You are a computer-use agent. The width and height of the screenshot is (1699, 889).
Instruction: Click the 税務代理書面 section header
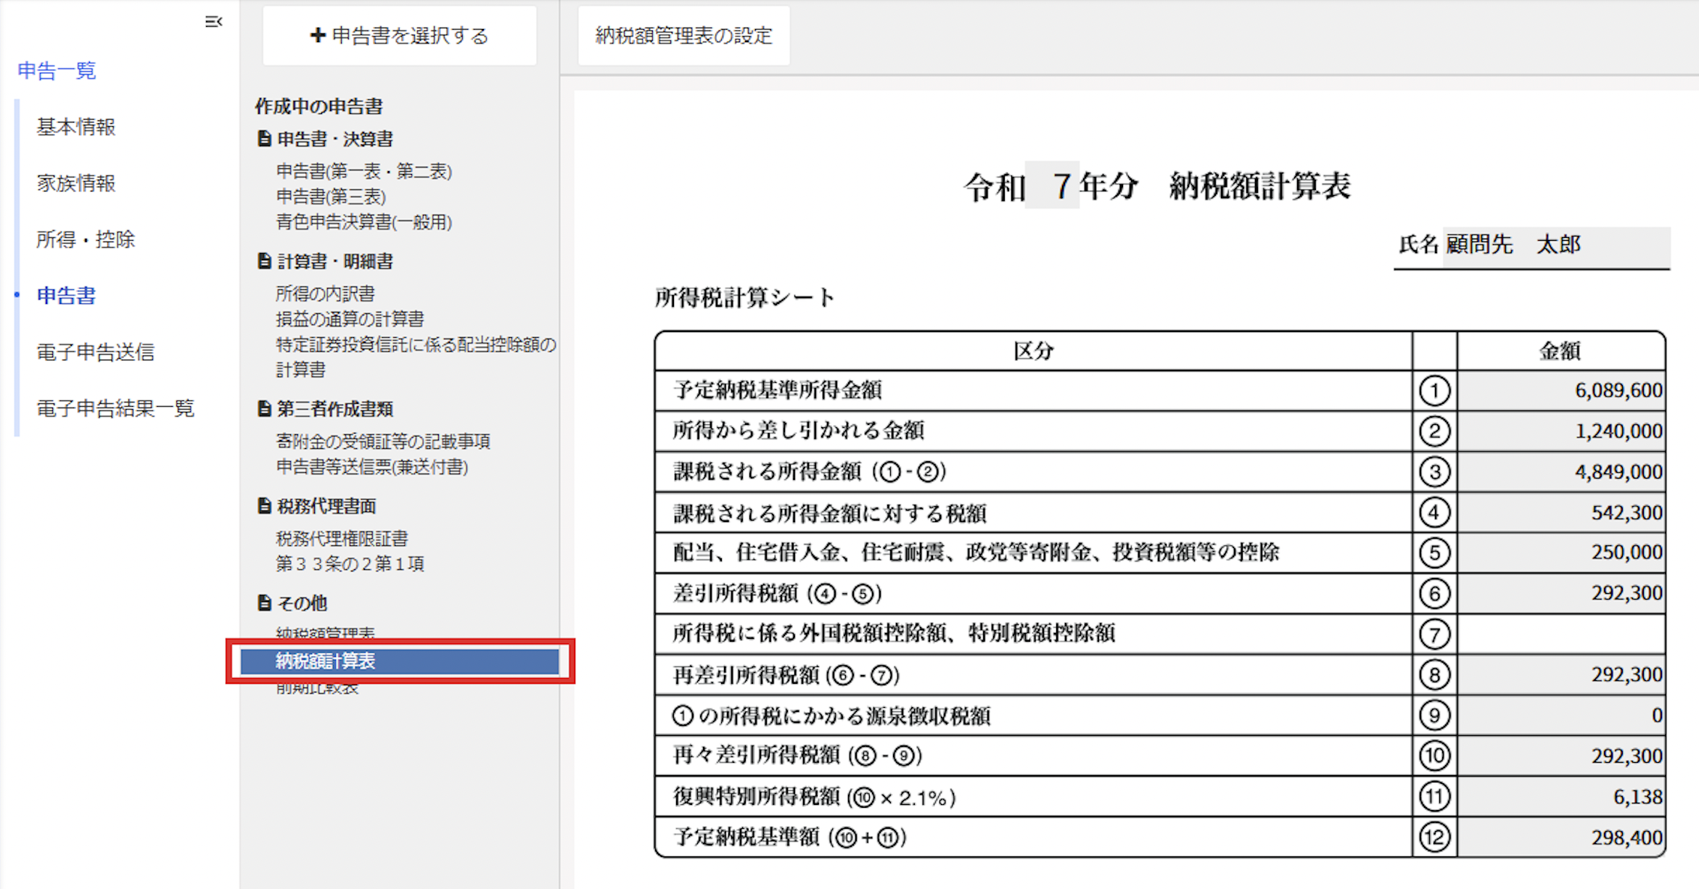326,506
